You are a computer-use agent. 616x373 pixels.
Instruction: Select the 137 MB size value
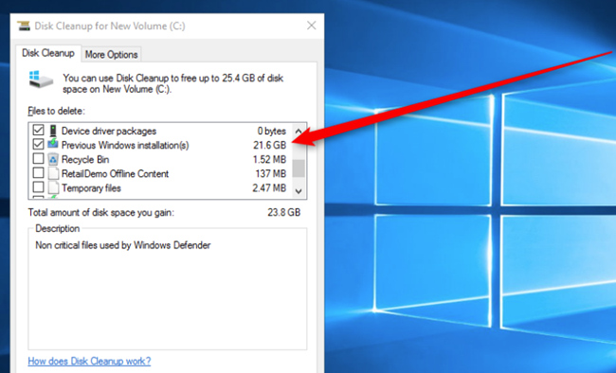[271, 173]
